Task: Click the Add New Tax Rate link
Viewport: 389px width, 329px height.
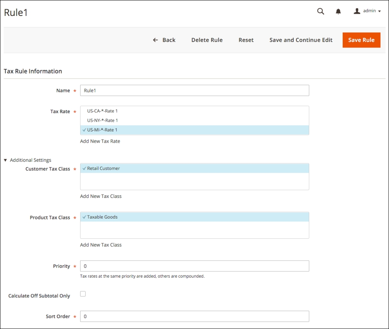Action: (100, 142)
